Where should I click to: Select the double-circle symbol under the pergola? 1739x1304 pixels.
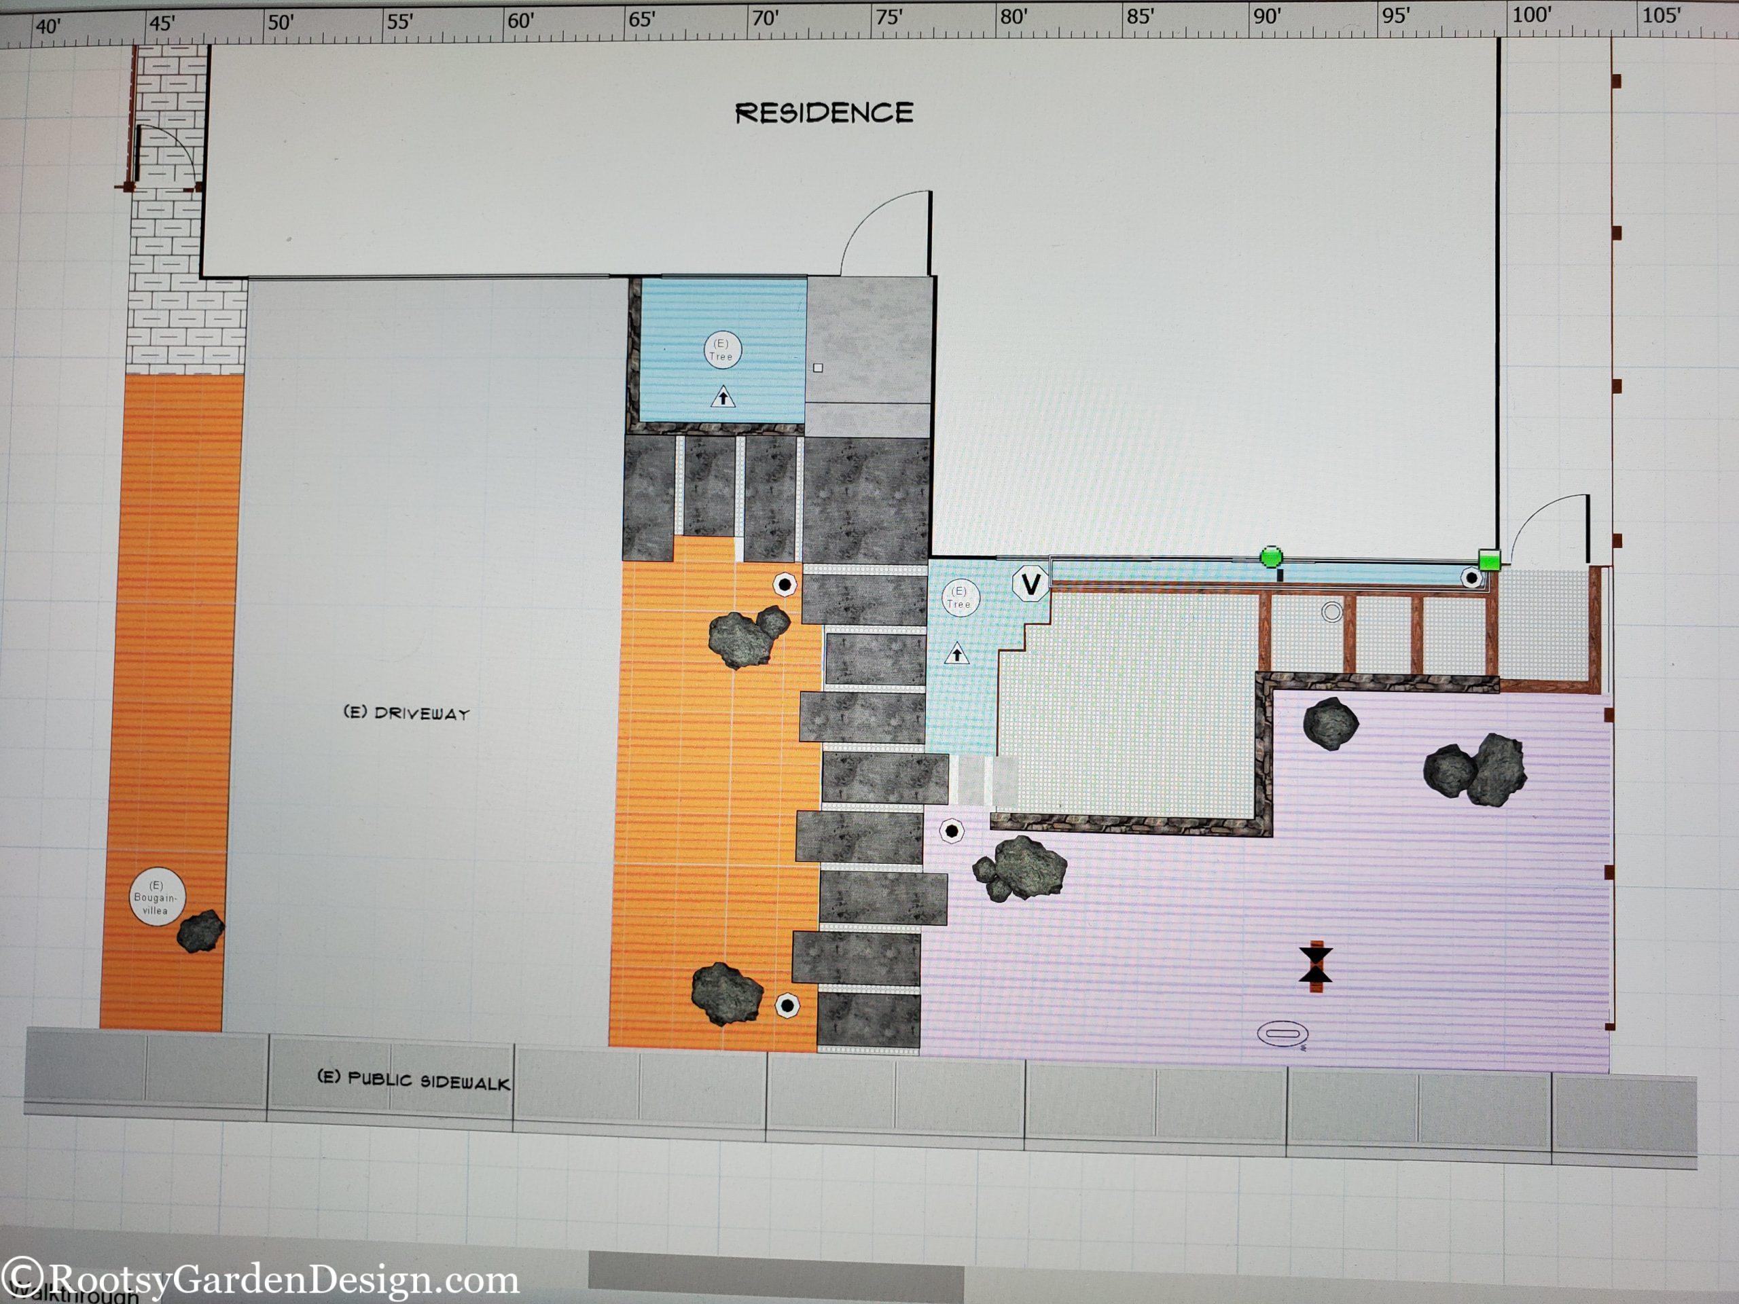[x=1331, y=611]
